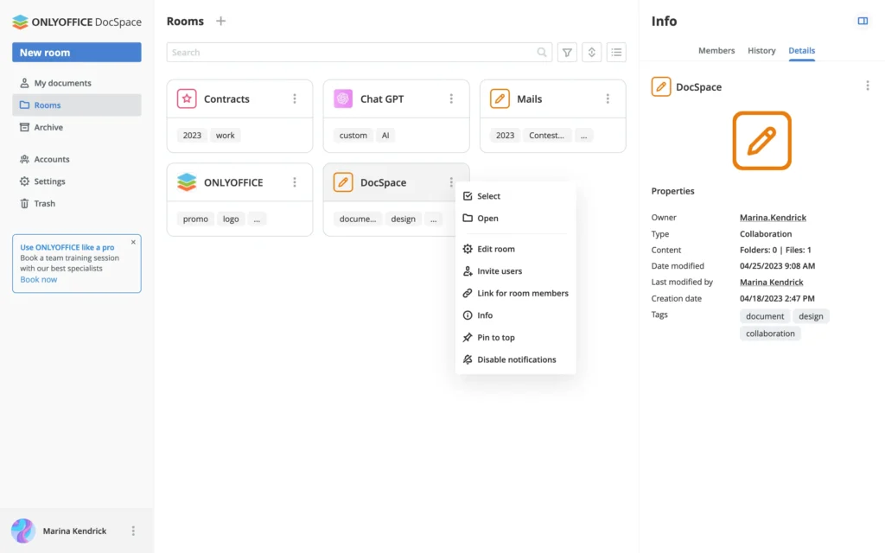Choose Disable notifications option
This screenshot has height=553, width=885.
[515, 359]
